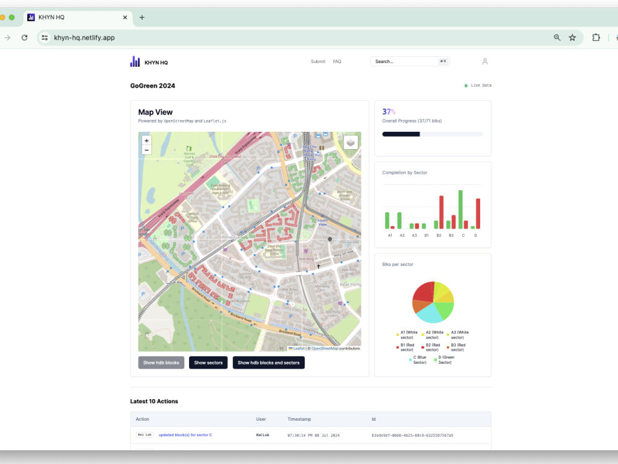Click the Completion by Sector title

coord(404,173)
